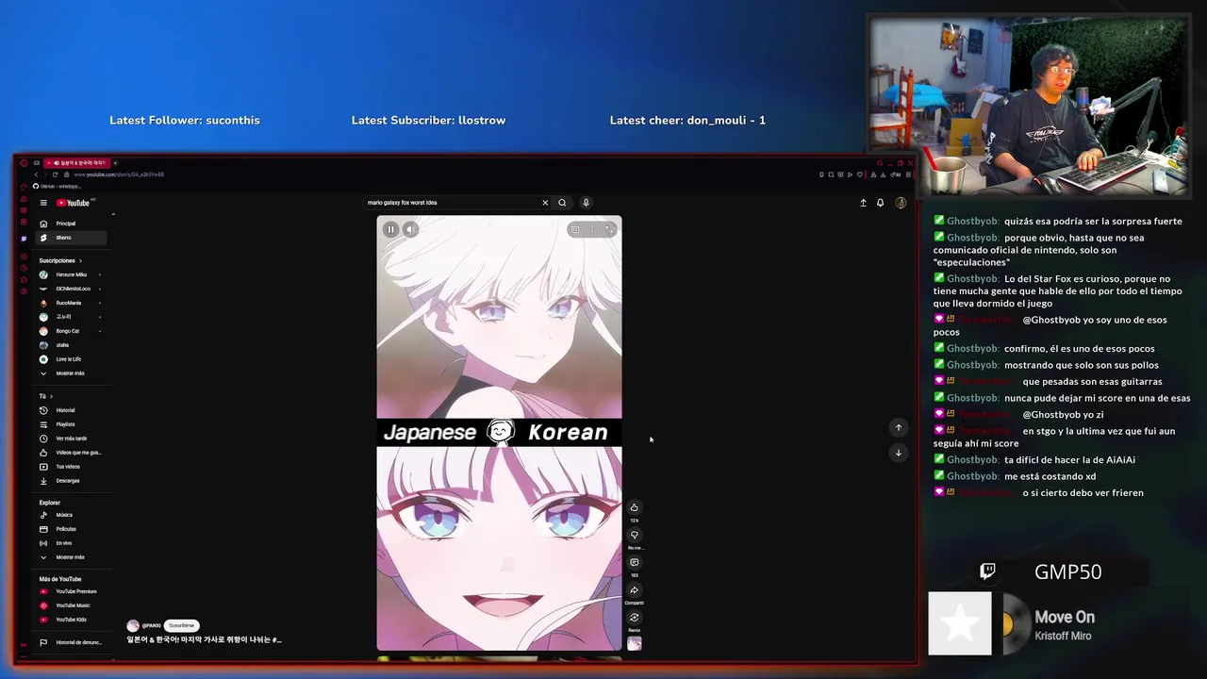This screenshot has width=1207, height=679.
Task: Toggle the YouTube hamburger guide menu
Action: point(43,203)
